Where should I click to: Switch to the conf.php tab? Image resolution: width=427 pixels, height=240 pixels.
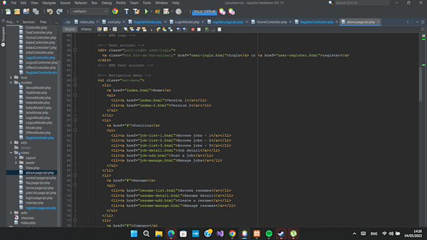(x=114, y=22)
